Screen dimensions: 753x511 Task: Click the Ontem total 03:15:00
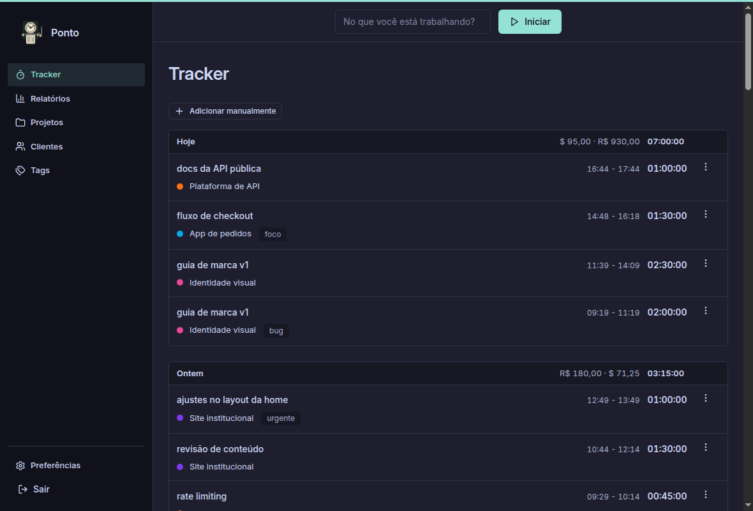click(x=666, y=374)
